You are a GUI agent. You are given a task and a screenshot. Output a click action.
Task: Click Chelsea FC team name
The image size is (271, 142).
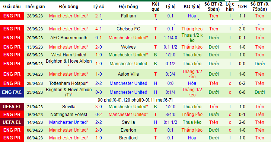128,29
